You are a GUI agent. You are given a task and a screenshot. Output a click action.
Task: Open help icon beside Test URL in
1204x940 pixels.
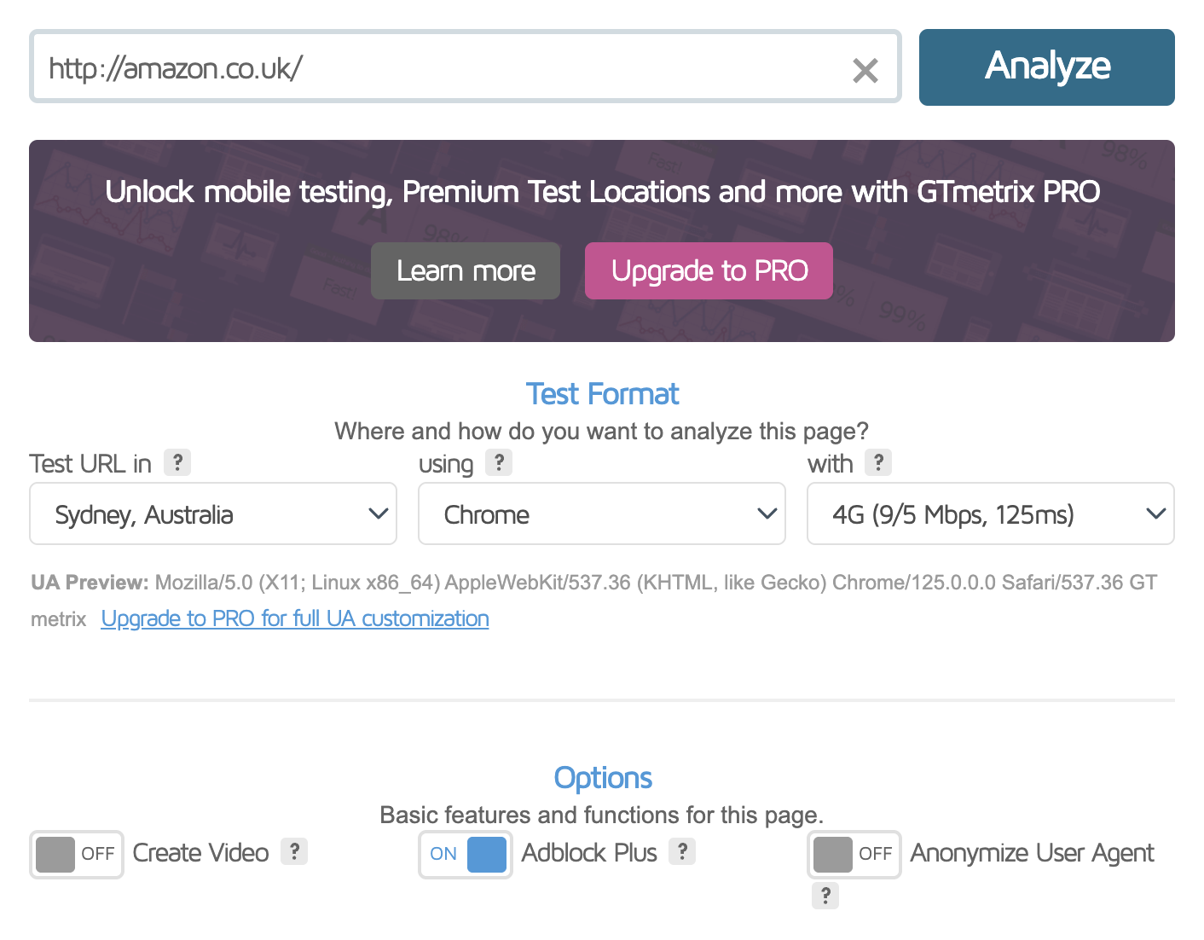(177, 462)
